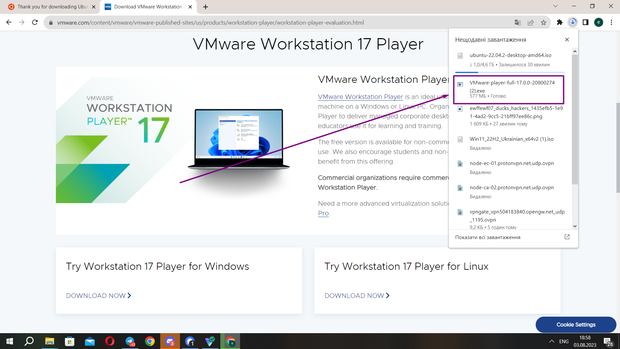Open the notification center

click(608, 342)
